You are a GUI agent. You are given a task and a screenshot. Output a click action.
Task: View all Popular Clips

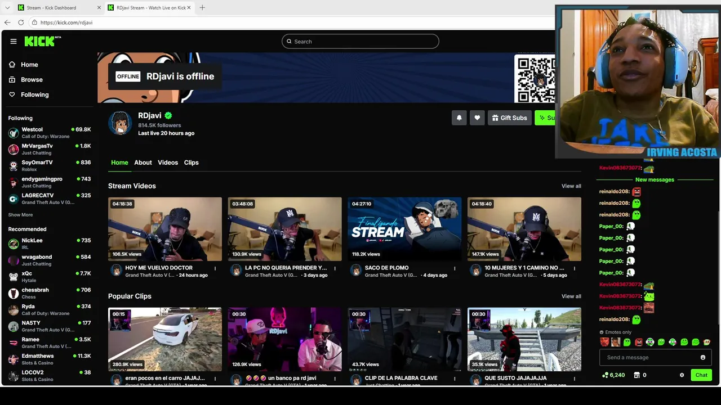point(571,296)
